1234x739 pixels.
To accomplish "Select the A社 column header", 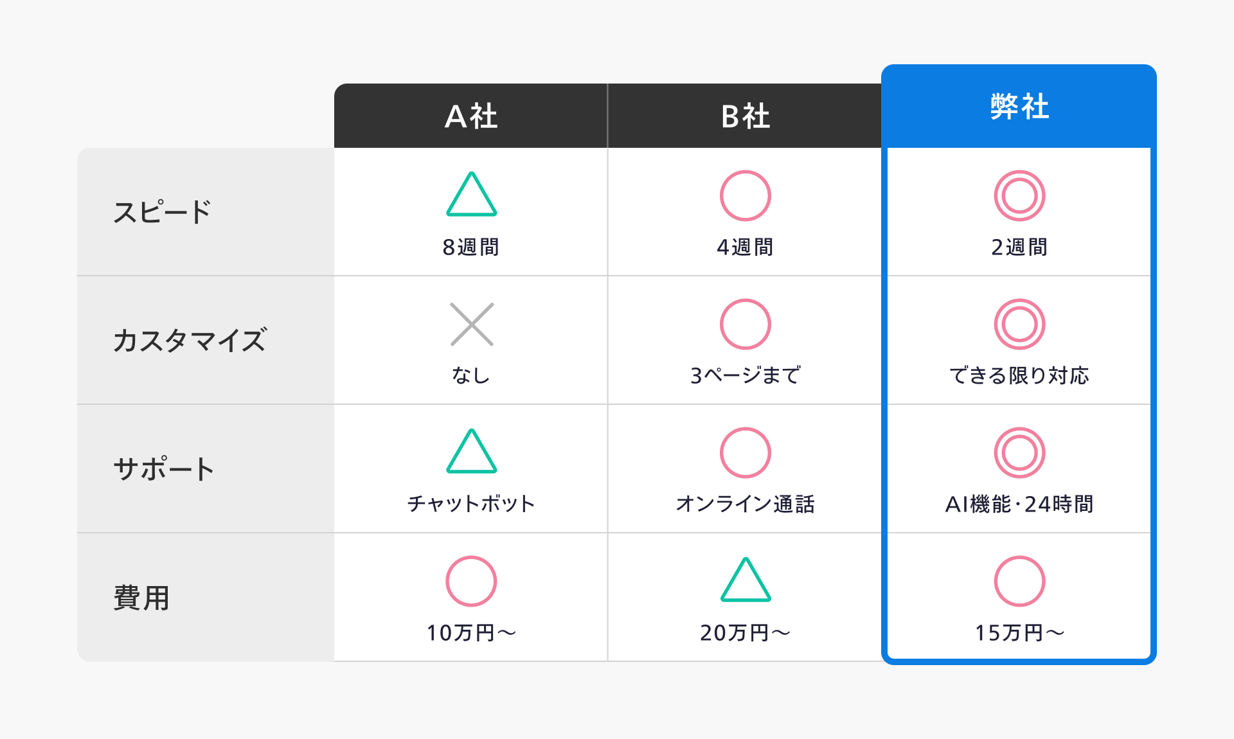I will point(471,116).
